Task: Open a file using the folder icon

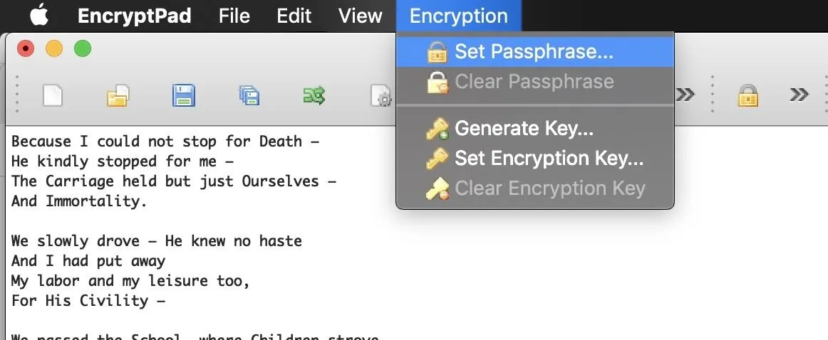Action: 118,95
